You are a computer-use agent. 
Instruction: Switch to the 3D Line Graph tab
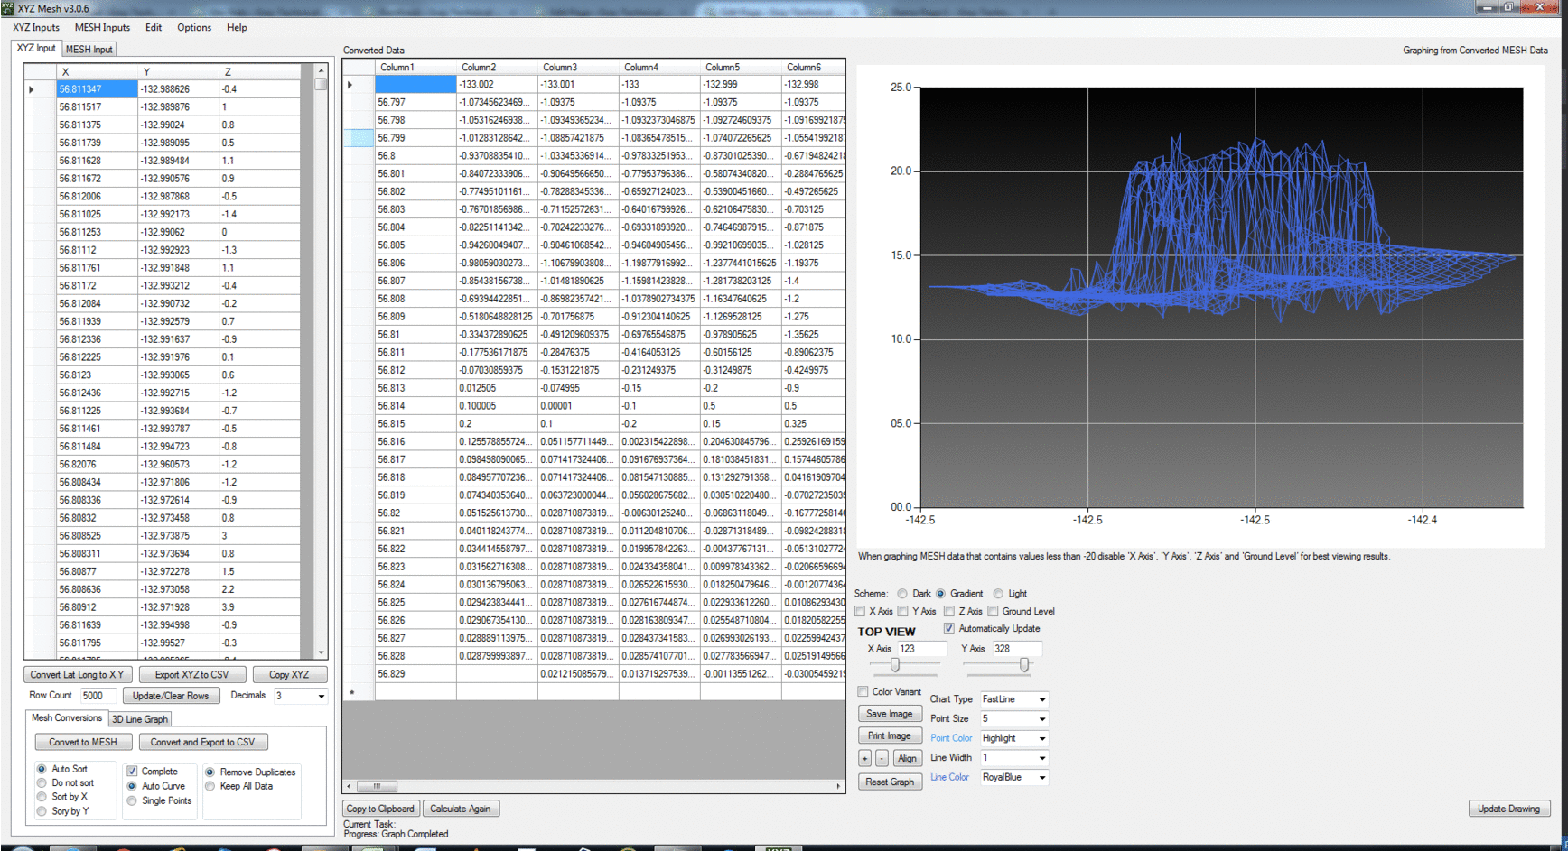coord(139,719)
